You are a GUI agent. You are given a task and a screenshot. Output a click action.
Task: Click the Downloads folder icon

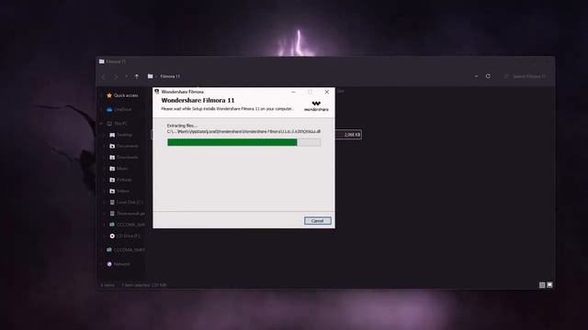tap(112, 157)
